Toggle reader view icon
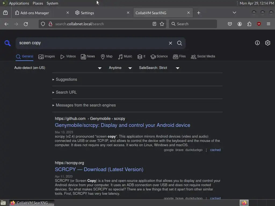 [154, 24]
